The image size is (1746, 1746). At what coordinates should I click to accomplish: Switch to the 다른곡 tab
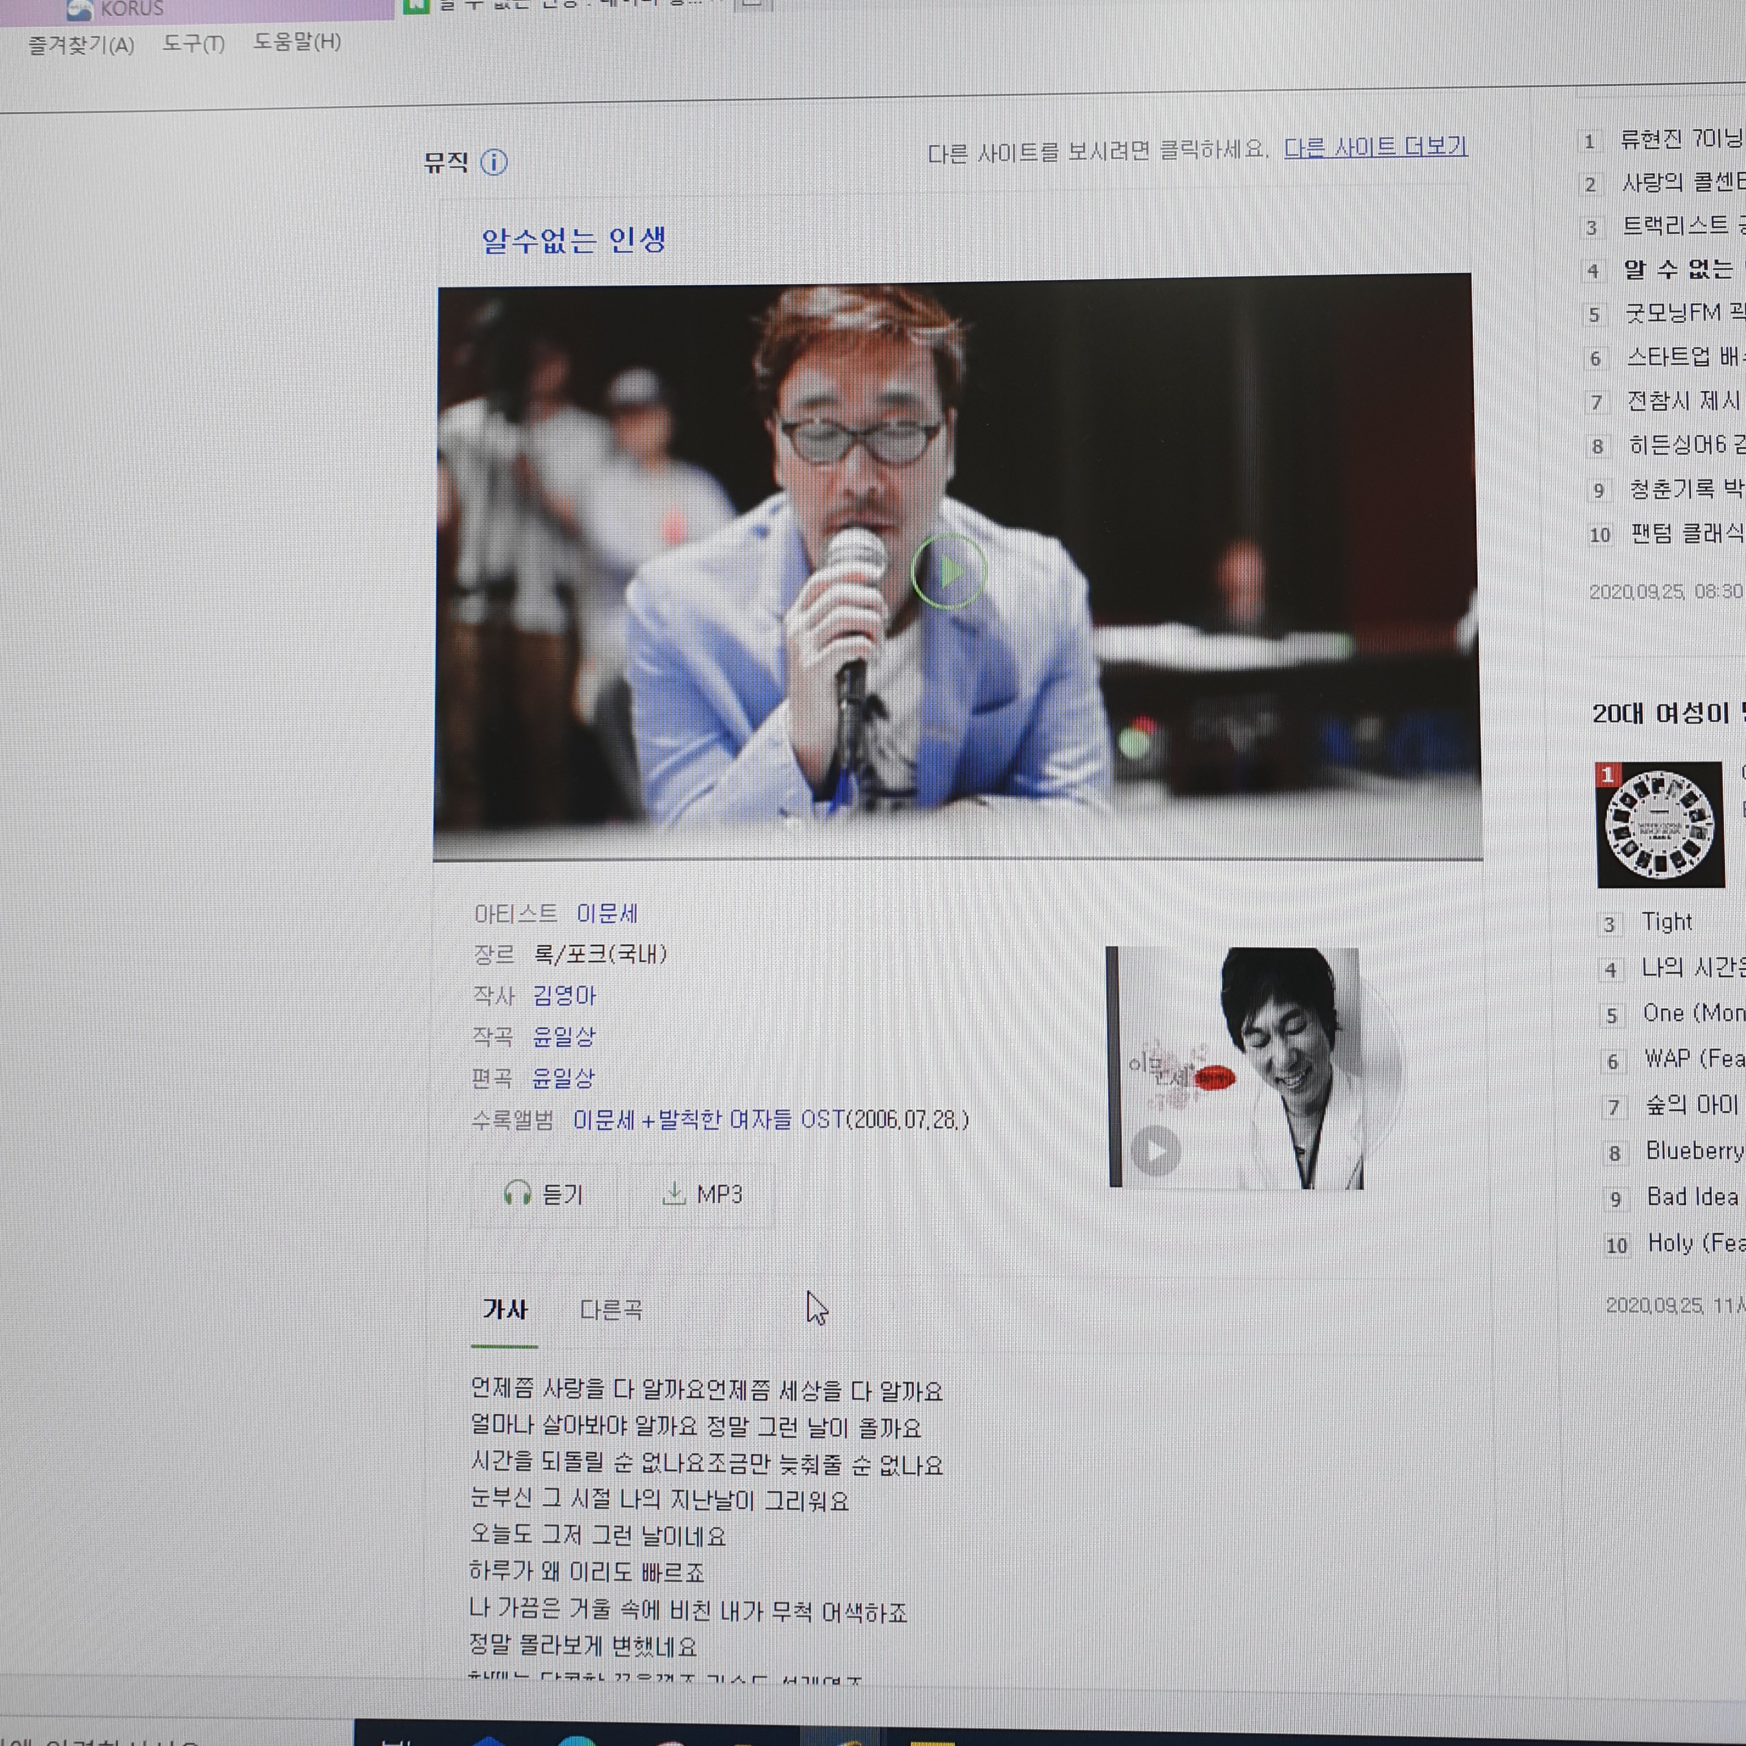(611, 1310)
